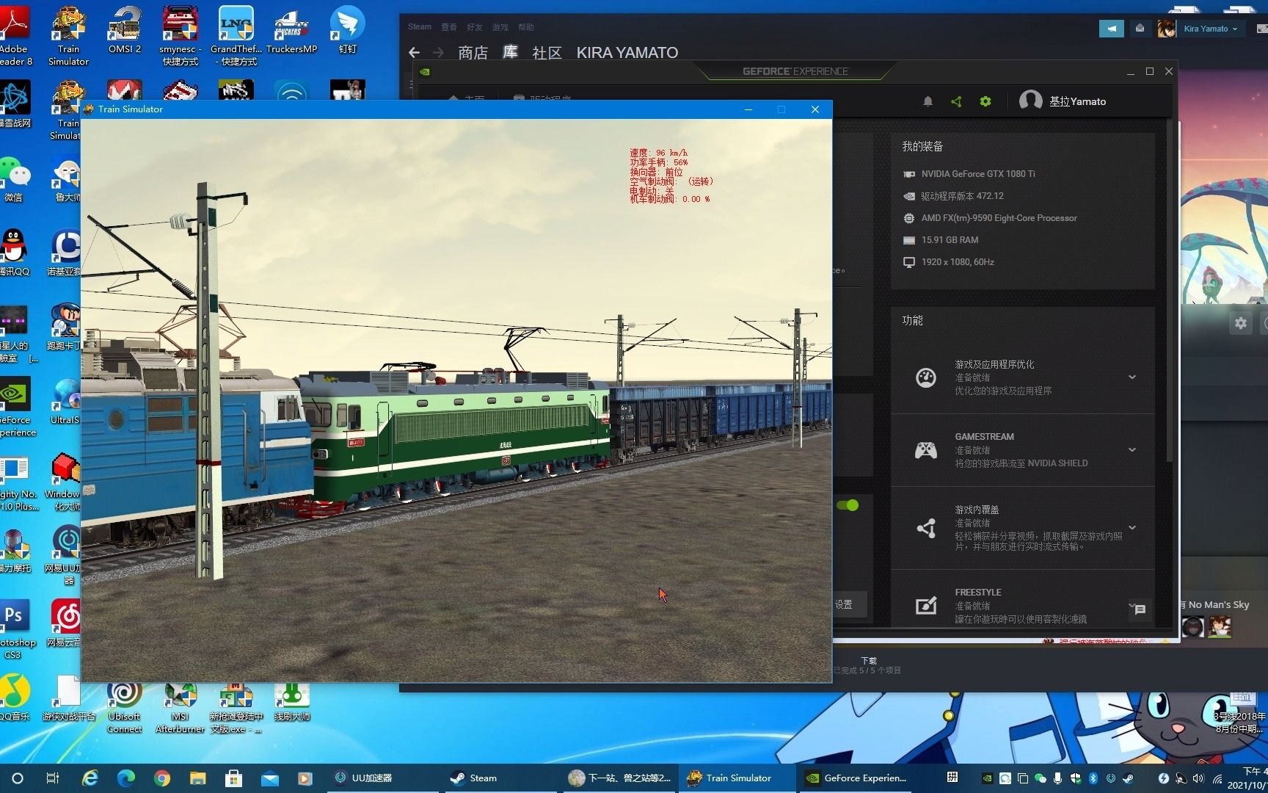Click Steam 下载 status at bottom
The width and height of the screenshot is (1268, 793).
[x=868, y=665]
